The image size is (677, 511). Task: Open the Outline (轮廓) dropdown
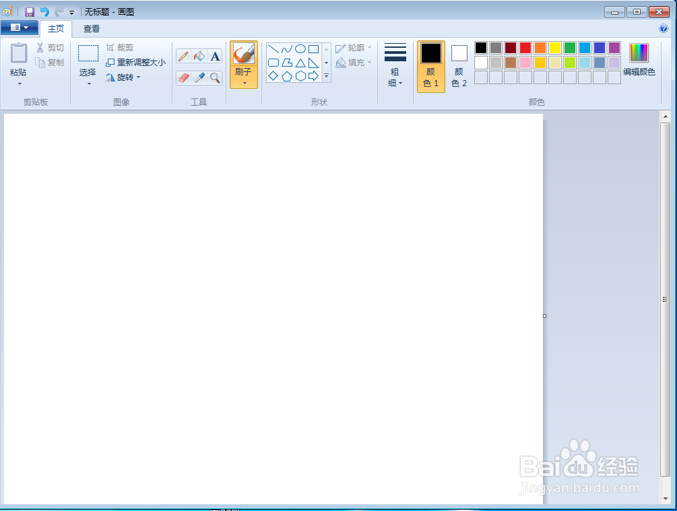[x=354, y=48]
